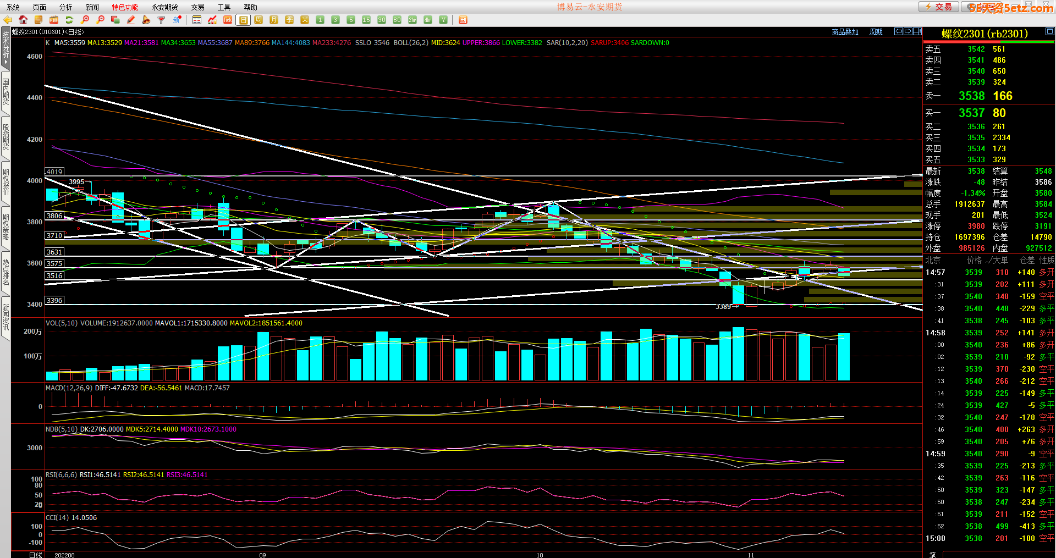Select the 3-minute period icon
This screenshot has width=1056, height=558.
click(x=335, y=20)
